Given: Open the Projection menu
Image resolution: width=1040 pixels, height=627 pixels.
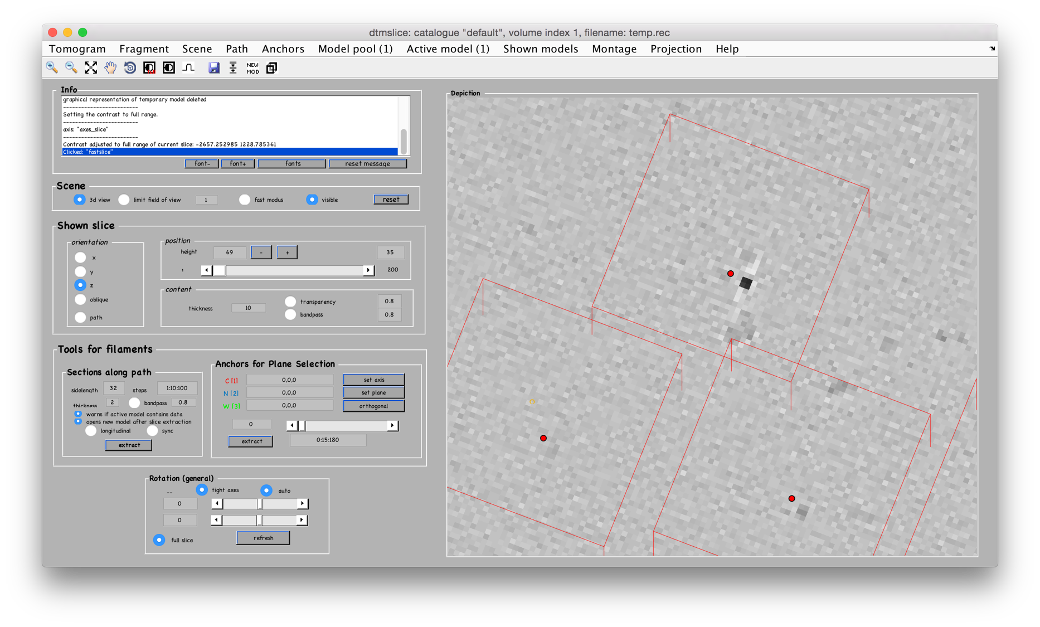Looking at the screenshot, I should 676,49.
